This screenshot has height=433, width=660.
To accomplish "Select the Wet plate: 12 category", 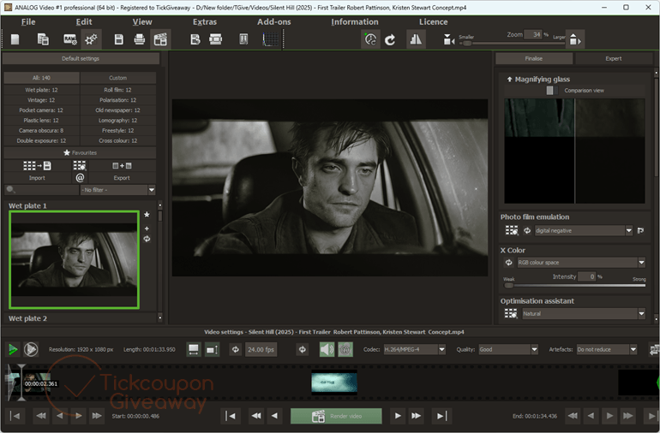I will coord(41,90).
